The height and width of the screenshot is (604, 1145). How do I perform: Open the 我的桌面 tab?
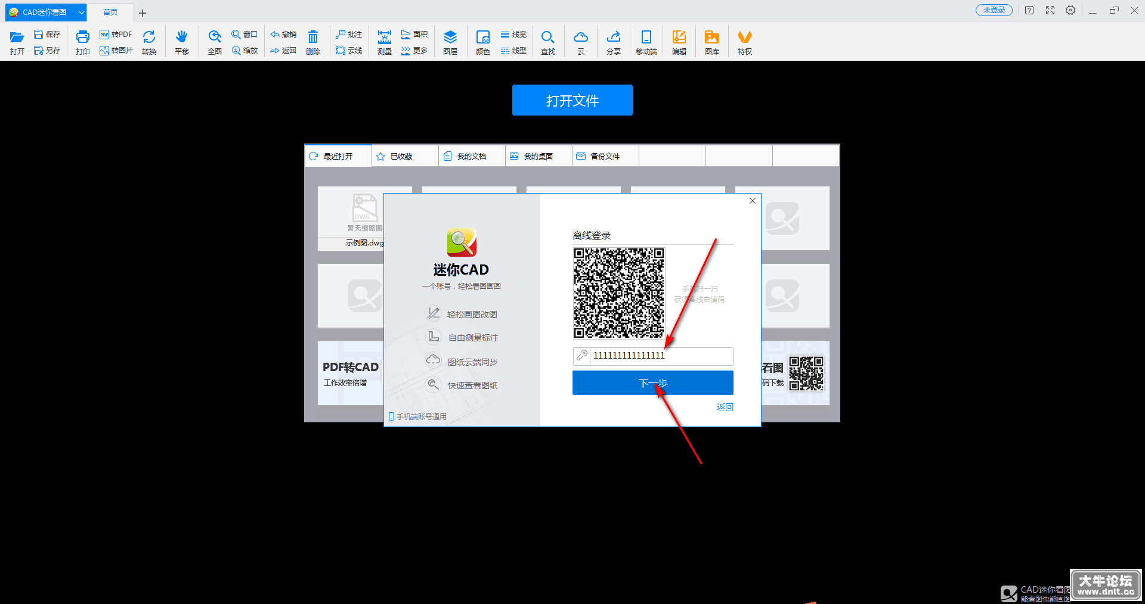(x=539, y=156)
